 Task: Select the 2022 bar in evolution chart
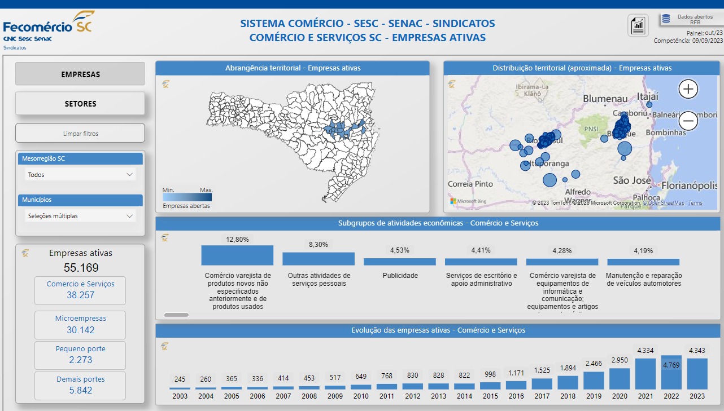pyautogui.click(x=671, y=372)
